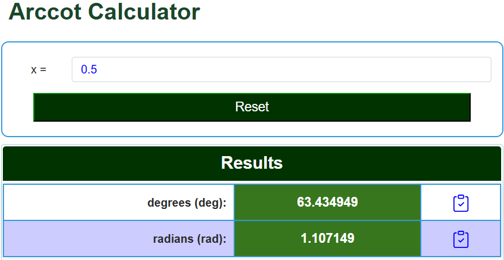Image resolution: width=504 pixels, height=260 pixels.
Task: Click the Reset button
Action: click(x=252, y=107)
